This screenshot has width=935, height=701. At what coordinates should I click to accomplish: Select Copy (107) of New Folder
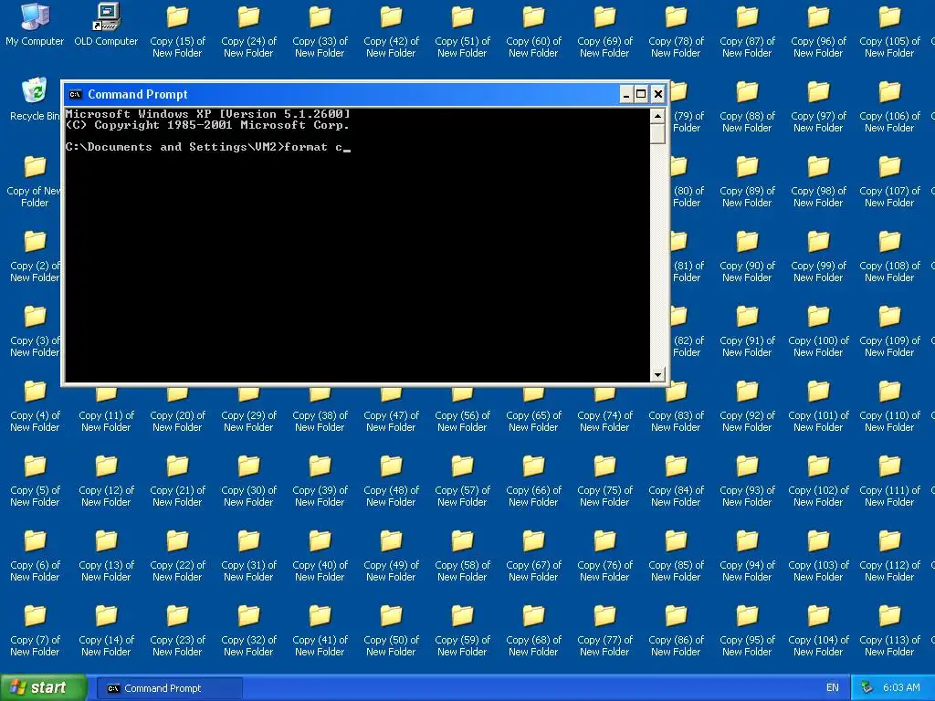pyautogui.click(x=889, y=181)
